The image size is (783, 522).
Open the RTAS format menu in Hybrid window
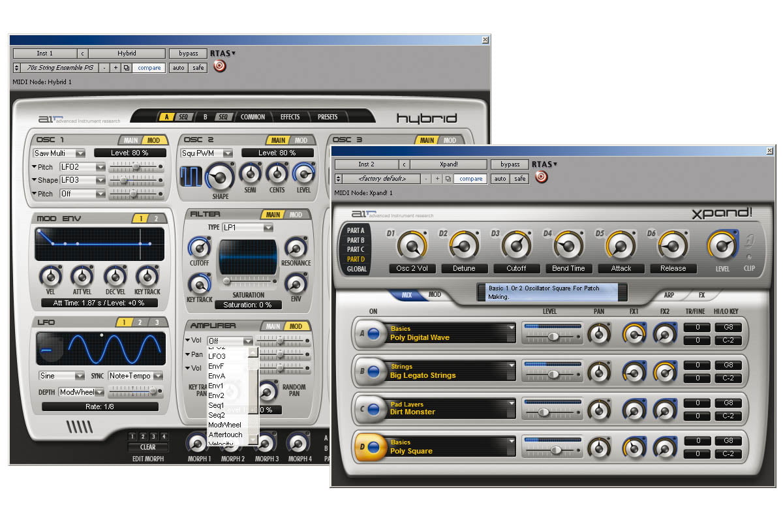pyautogui.click(x=223, y=54)
